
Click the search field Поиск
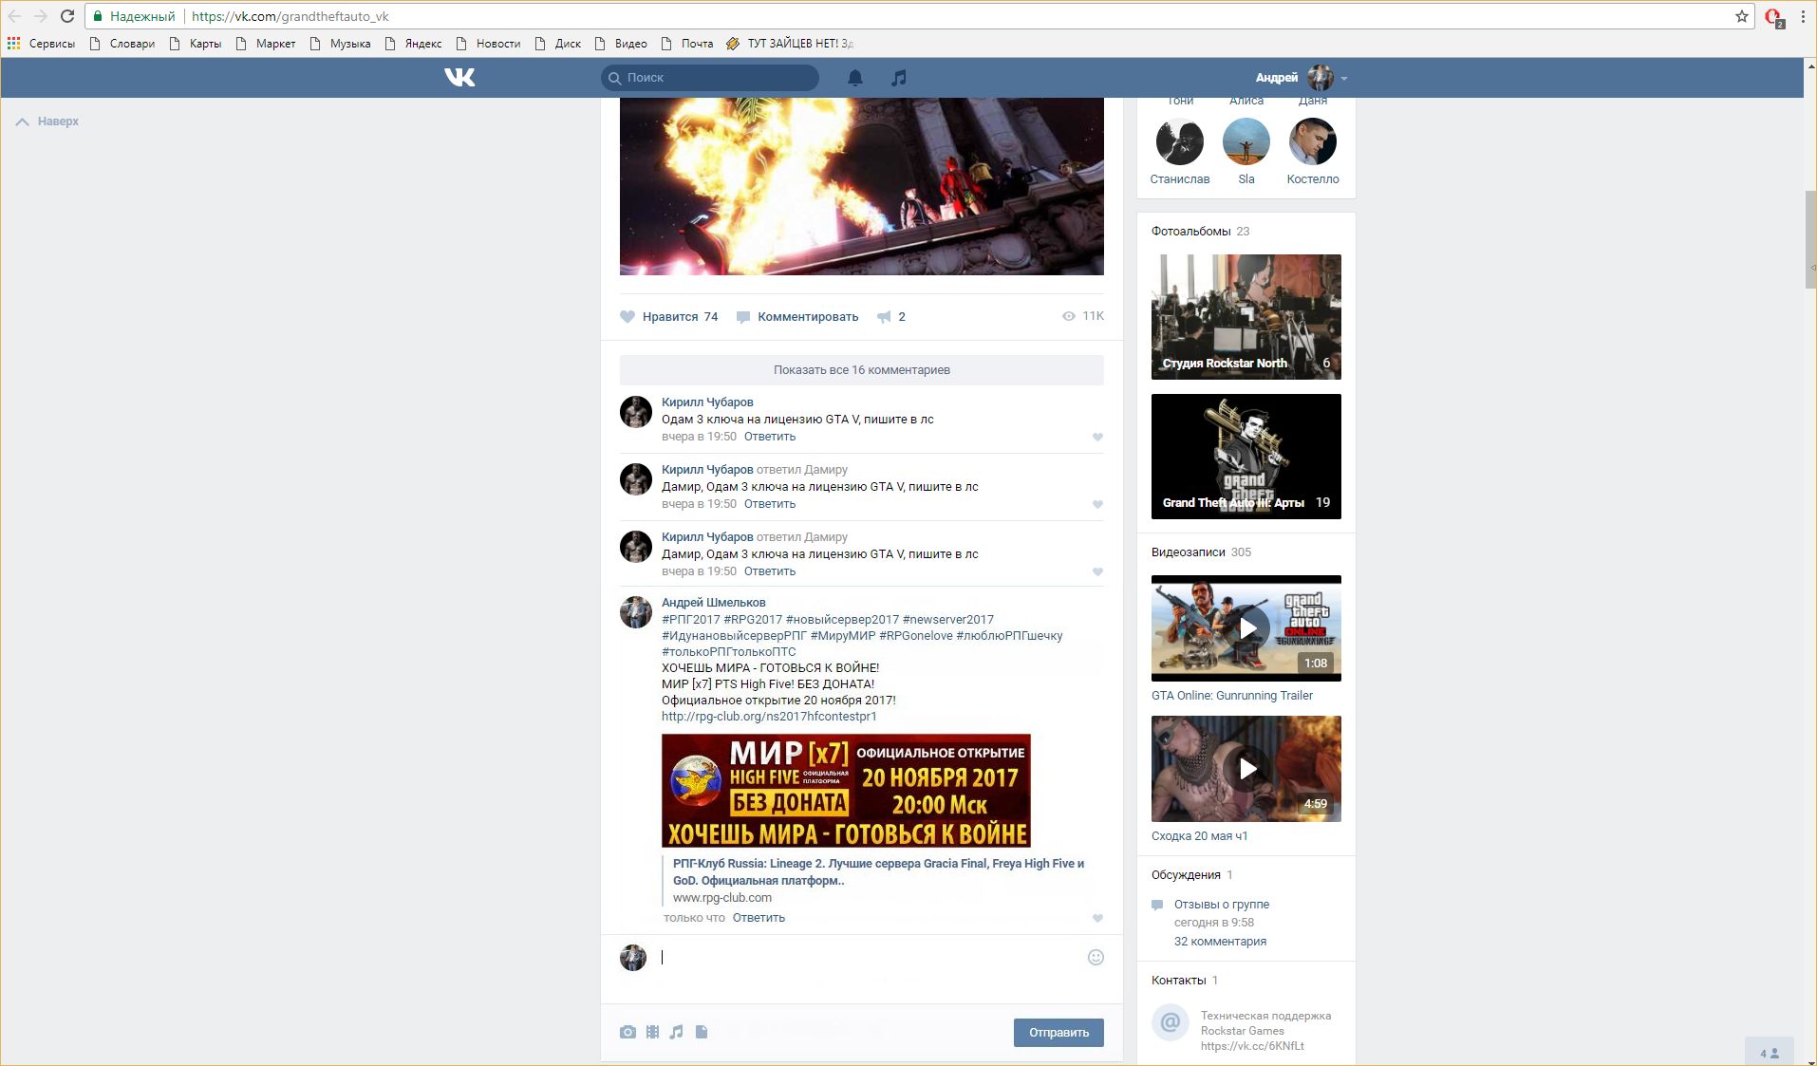(710, 78)
